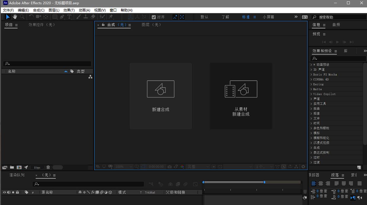Select the Selection arrow tool

point(8,17)
